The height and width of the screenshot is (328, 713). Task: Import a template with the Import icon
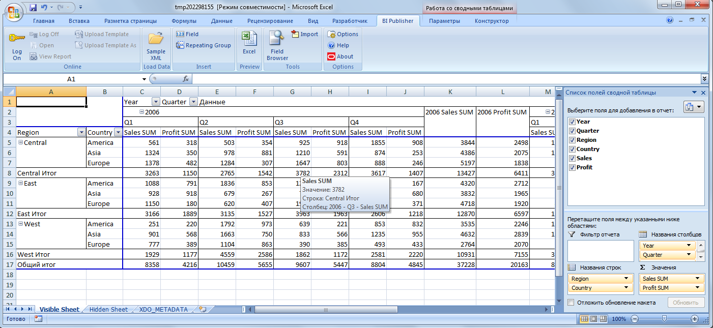pyautogui.click(x=304, y=34)
